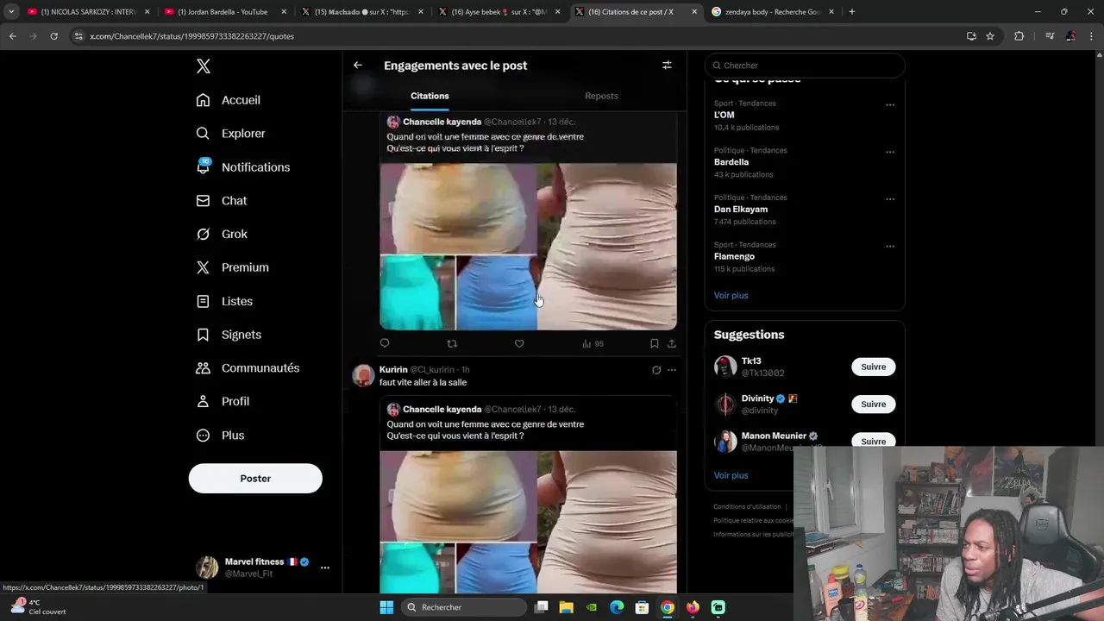This screenshot has width=1104, height=621.
Task: Click the X logo in the sidebar
Action: pyautogui.click(x=203, y=66)
